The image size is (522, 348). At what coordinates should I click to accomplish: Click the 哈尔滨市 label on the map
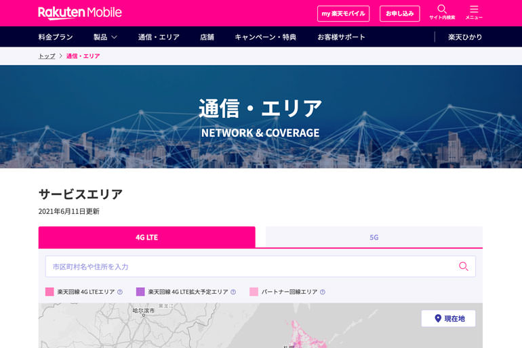tap(144, 311)
